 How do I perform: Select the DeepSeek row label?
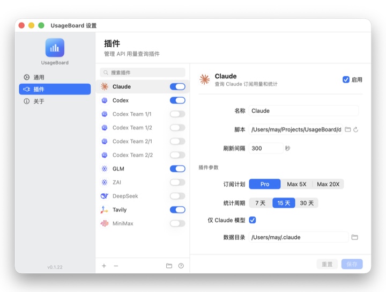(x=125, y=196)
